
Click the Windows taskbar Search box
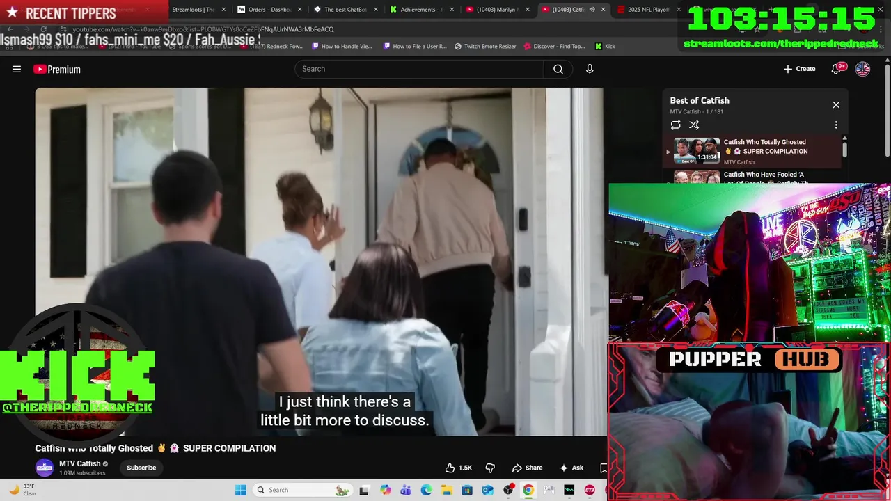pyautogui.click(x=302, y=490)
